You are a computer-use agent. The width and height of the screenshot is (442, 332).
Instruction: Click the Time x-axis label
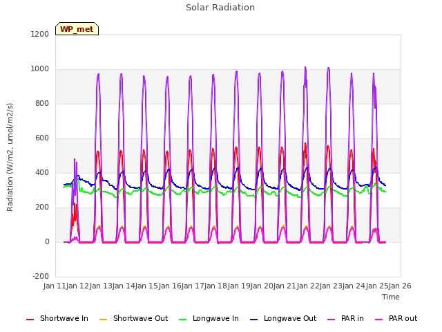[x=391, y=297]
